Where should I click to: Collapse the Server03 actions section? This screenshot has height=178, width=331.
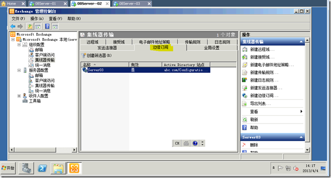coord(301,137)
